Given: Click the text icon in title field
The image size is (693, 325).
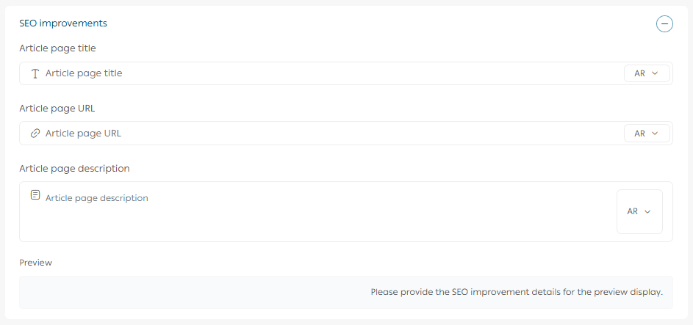Looking at the screenshot, I should click(35, 73).
